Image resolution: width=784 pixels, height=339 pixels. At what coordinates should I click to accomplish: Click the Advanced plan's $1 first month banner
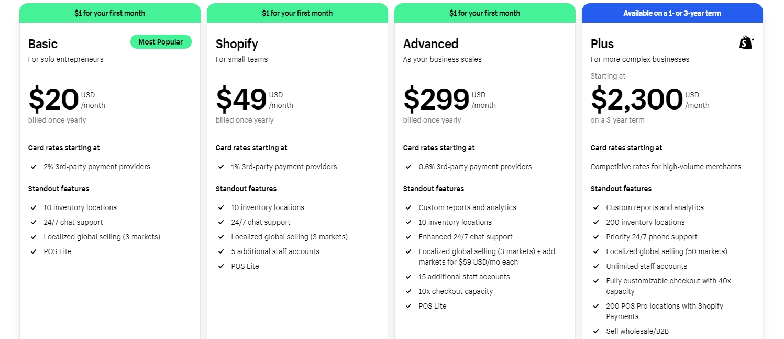pyautogui.click(x=484, y=13)
